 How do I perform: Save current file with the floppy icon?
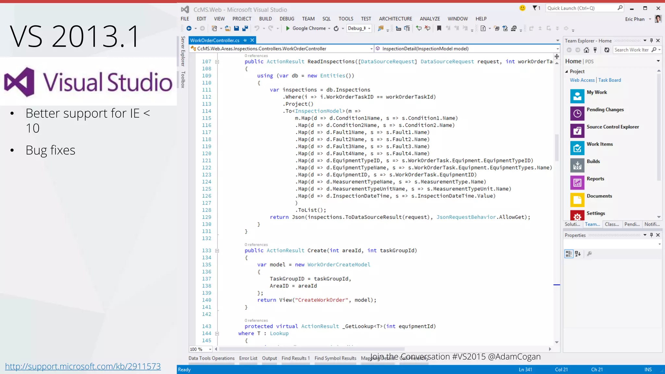coord(236,29)
